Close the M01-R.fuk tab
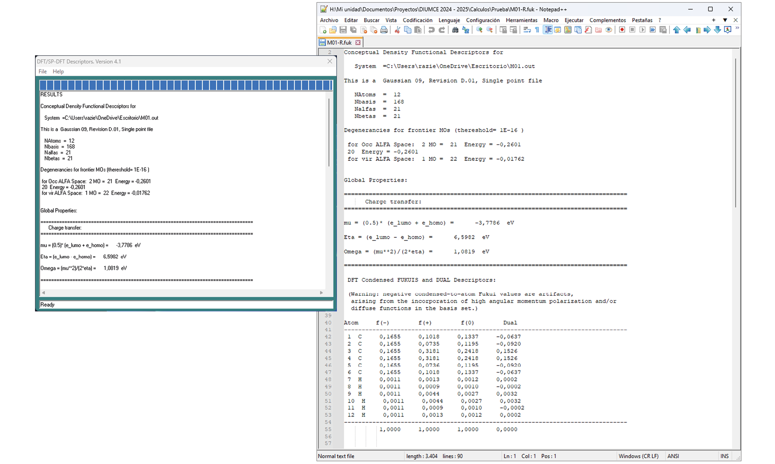The width and height of the screenshot is (775, 464). point(358,43)
